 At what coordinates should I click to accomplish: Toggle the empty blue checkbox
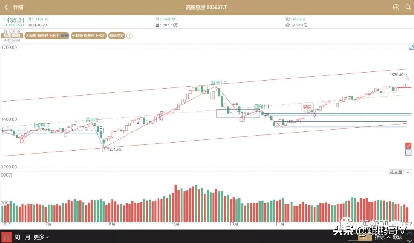408,152
